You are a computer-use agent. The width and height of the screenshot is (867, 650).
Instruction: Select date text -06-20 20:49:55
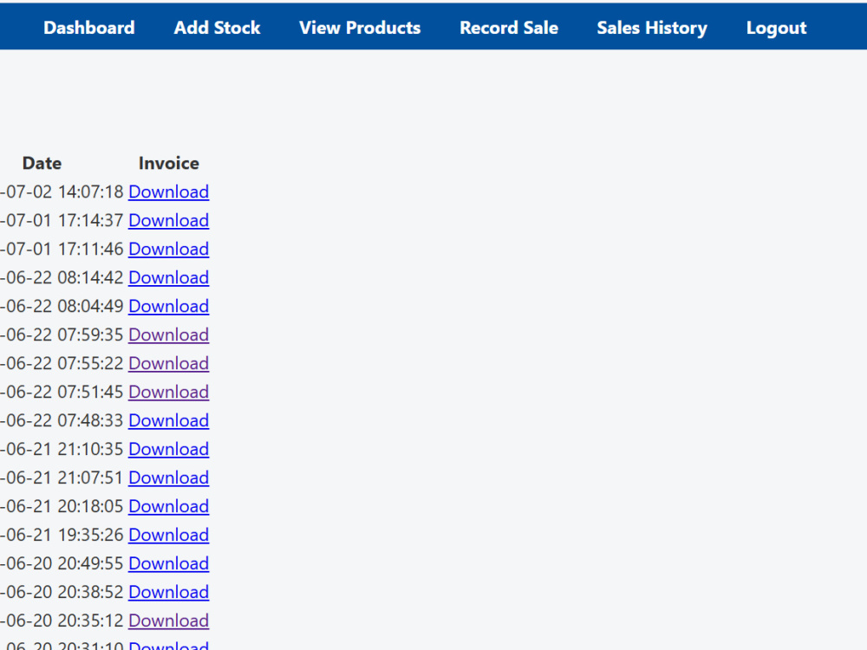62,564
